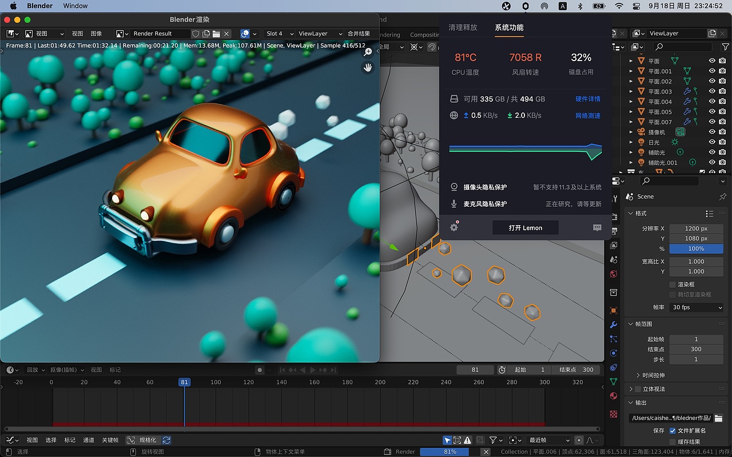Open the 通道 menu in the graph editor

pyautogui.click(x=89, y=440)
